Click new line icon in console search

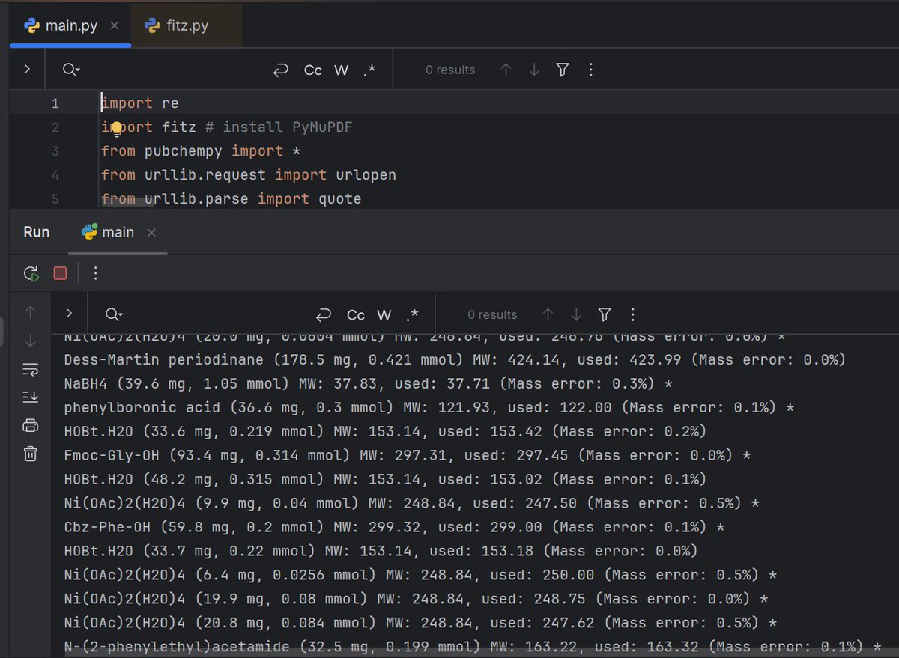point(324,314)
